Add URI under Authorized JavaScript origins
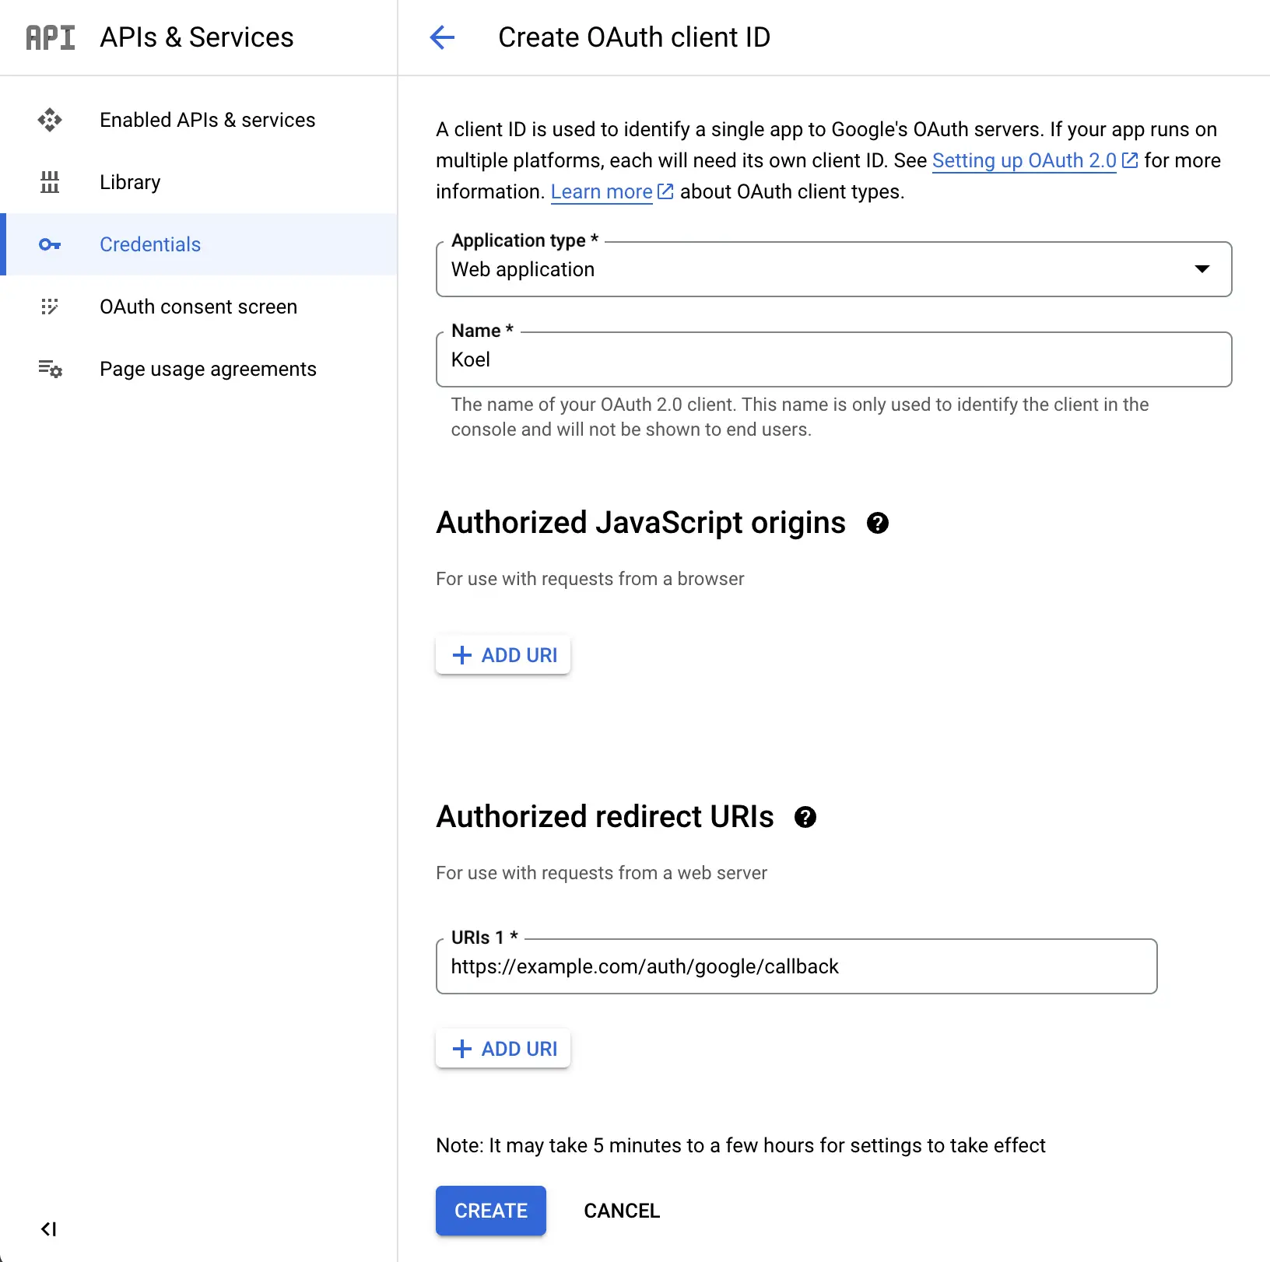Viewport: 1270px width, 1262px height. point(503,655)
